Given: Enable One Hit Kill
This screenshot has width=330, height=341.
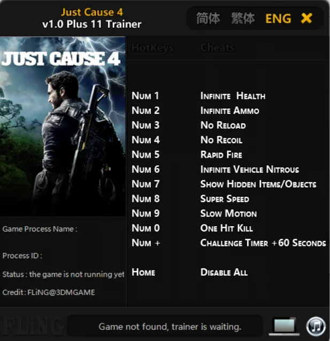Looking at the screenshot, I should coord(226,228).
